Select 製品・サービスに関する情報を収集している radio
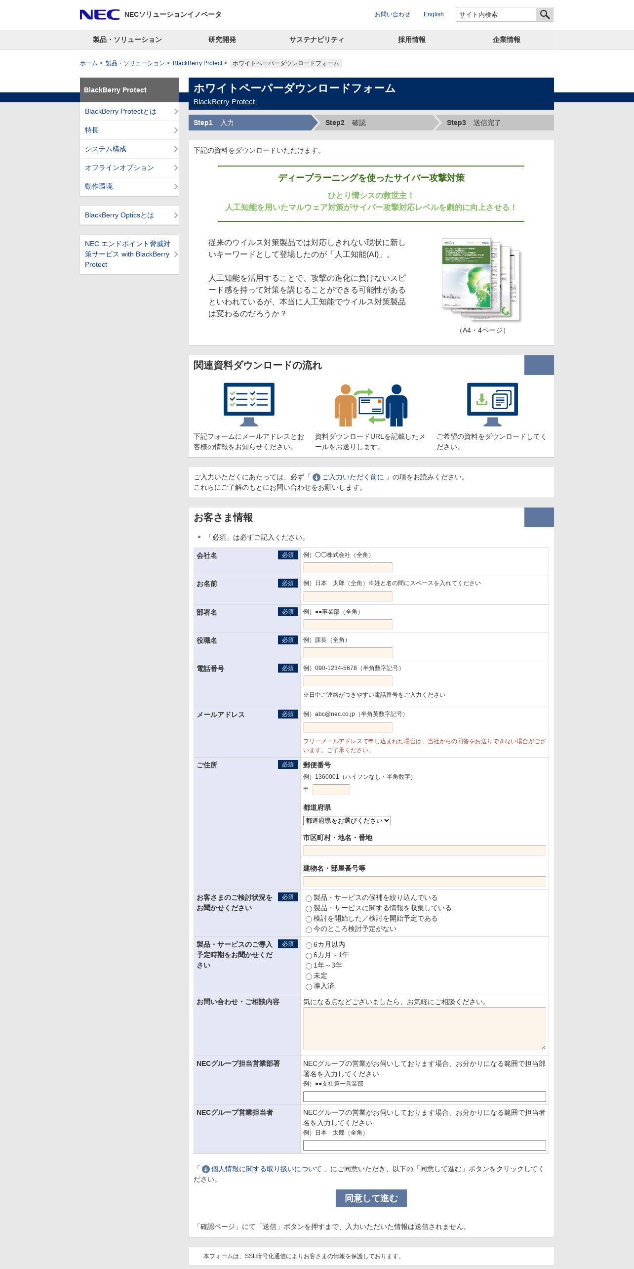 309,909
